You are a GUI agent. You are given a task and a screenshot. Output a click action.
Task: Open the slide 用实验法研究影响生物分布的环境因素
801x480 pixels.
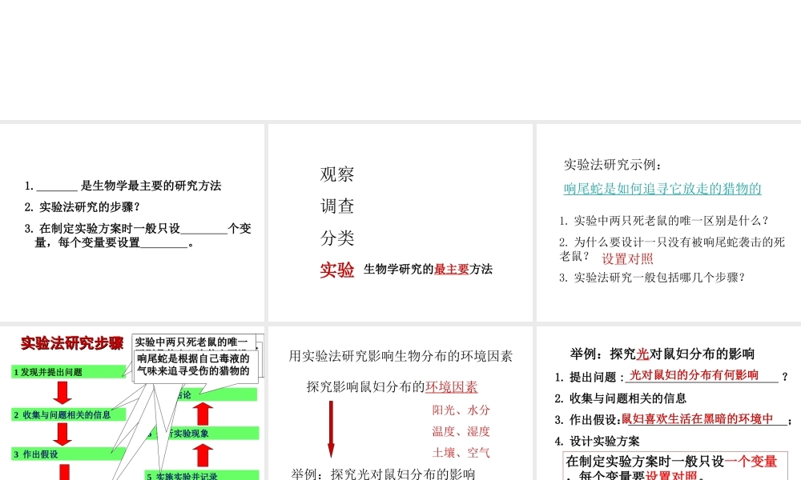[400, 403]
